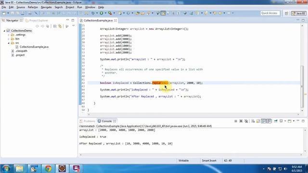Open the Open Console dropdown arrow
This screenshot has height=173, width=308.
294,121
